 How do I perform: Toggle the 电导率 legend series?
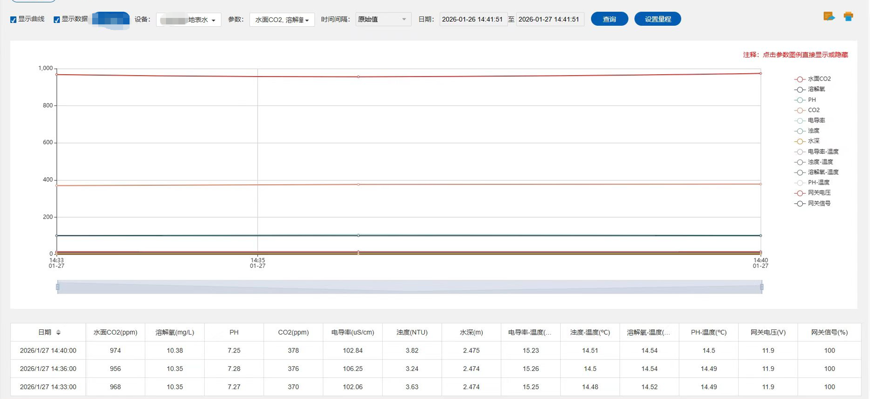(x=811, y=121)
